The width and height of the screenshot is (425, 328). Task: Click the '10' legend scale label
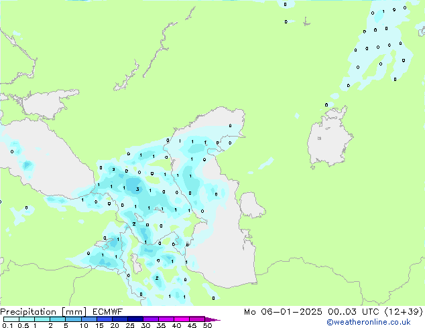[x=84, y=325]
